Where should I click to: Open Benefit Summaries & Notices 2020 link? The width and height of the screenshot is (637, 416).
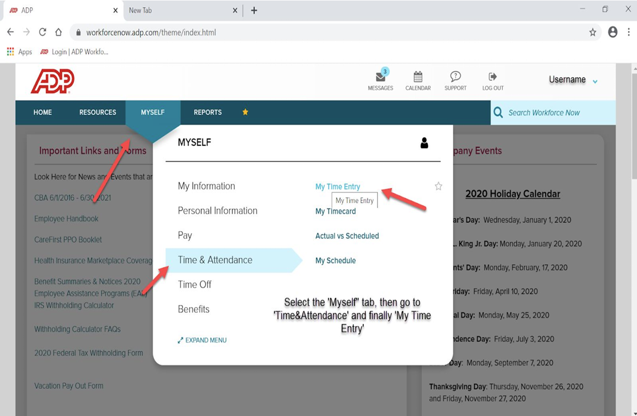click(x=87, y=281)
